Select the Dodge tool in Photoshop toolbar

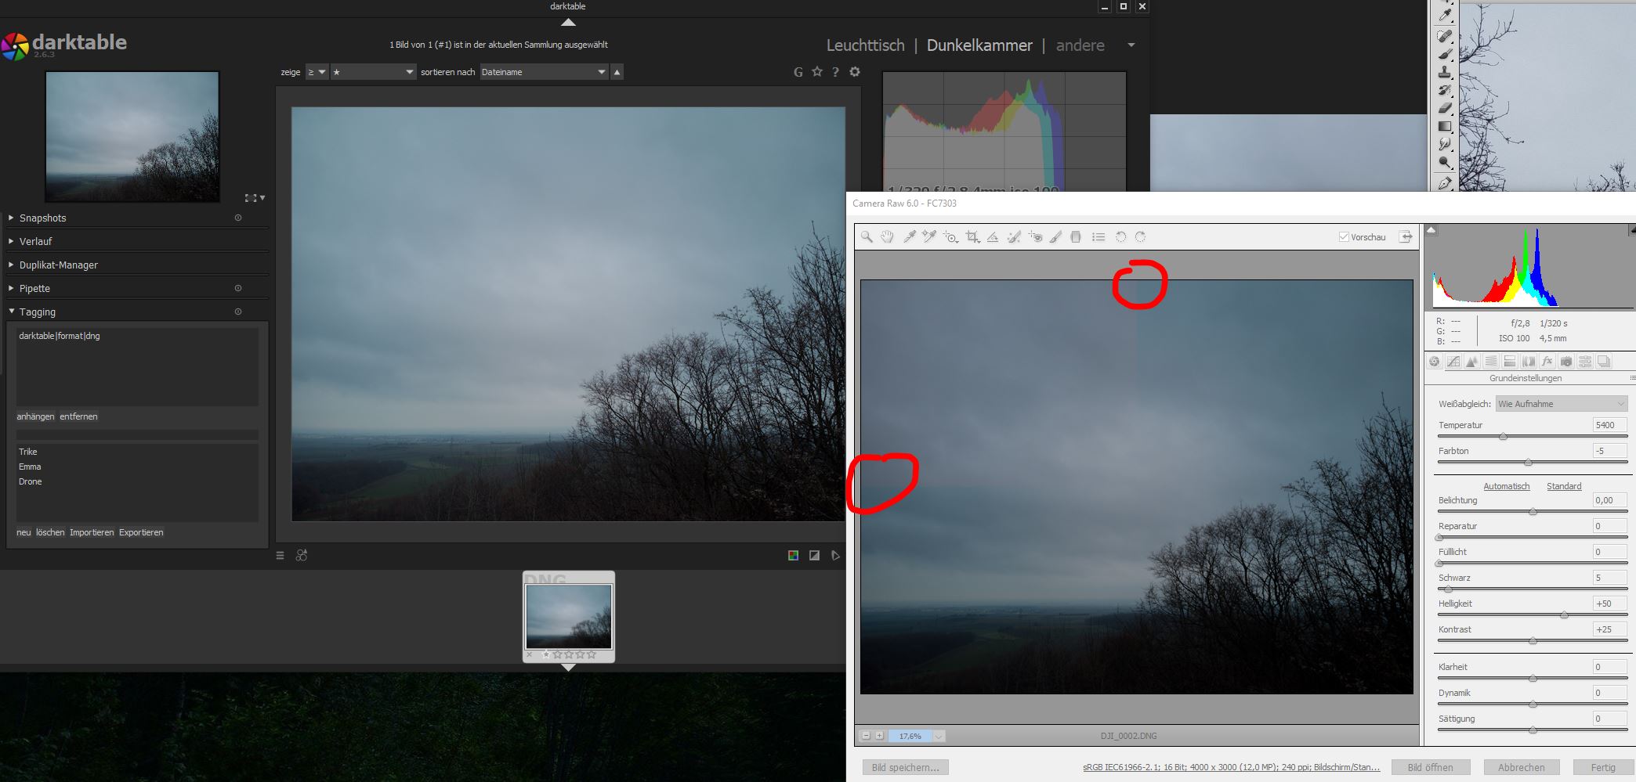pos(1445,163)
